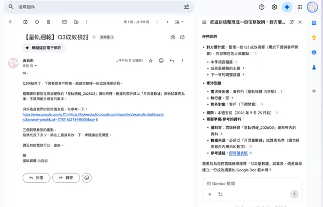The height and width of the screenshot is (207, 323).
Task: Open Google Calendar side panel icon
Action: [314, 23]
